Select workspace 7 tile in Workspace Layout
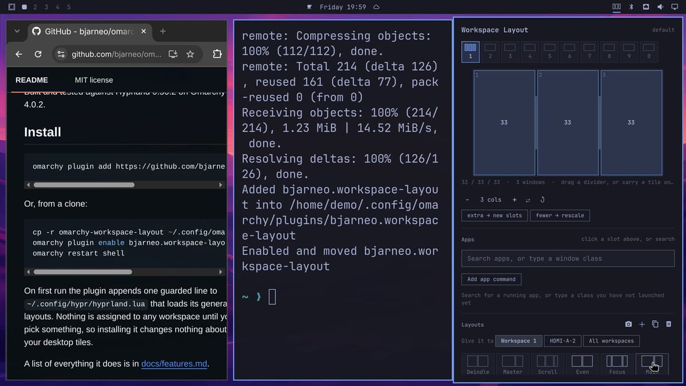This screenshot has height=386, width=686. (x=589, y=51)
